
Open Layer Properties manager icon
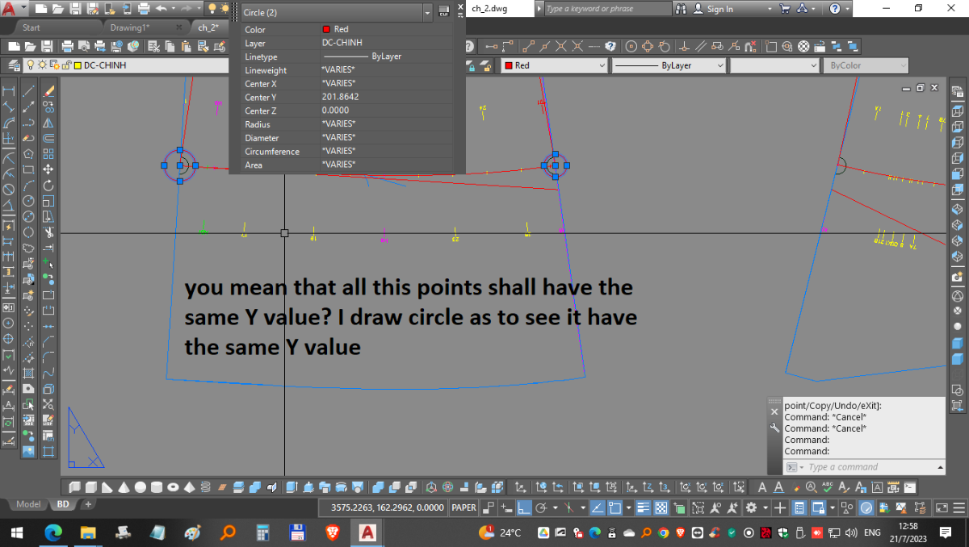click(14, 65)
